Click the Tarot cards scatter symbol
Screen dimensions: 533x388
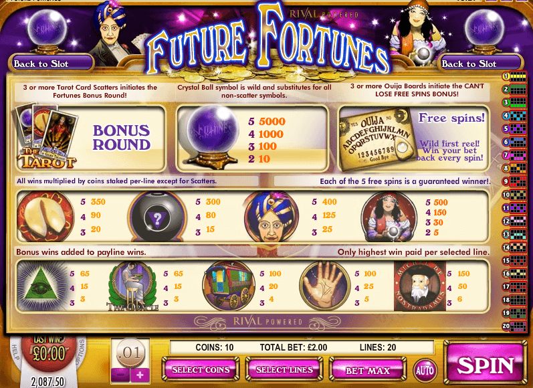47,135
